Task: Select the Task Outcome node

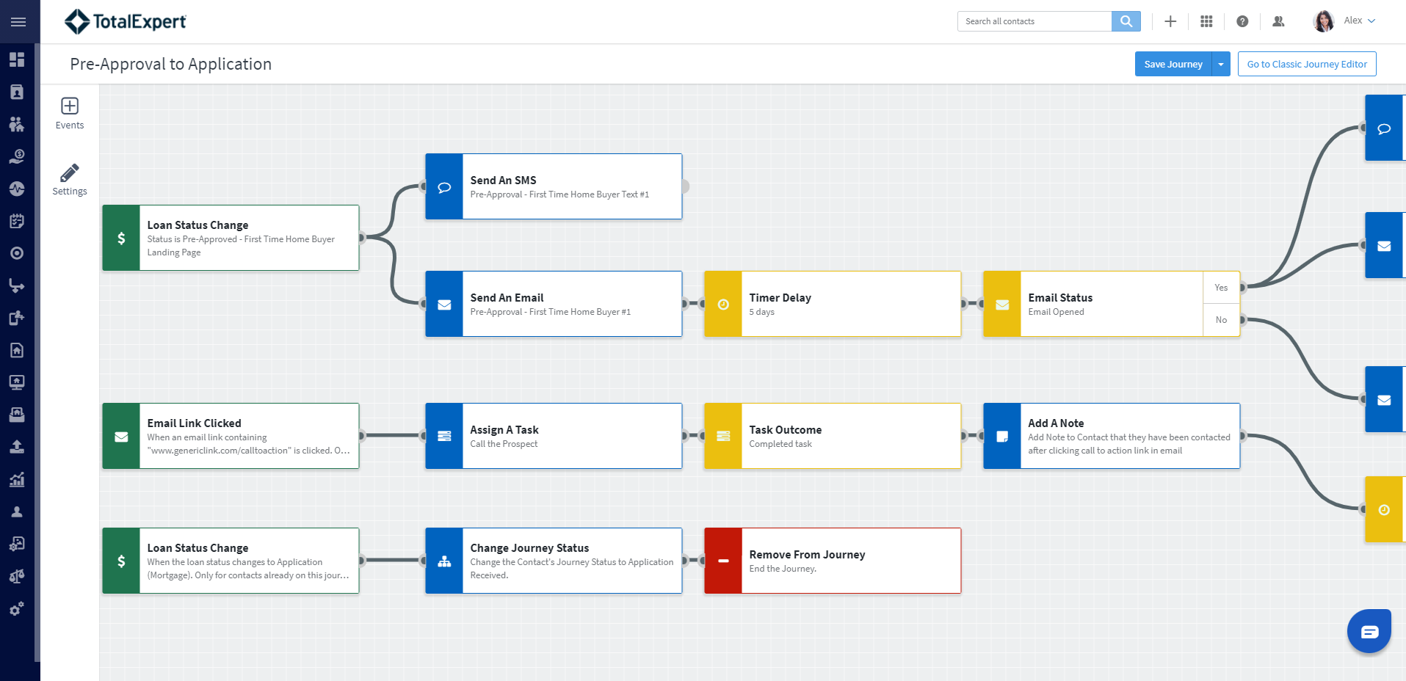Action: [x=833, y=436]
